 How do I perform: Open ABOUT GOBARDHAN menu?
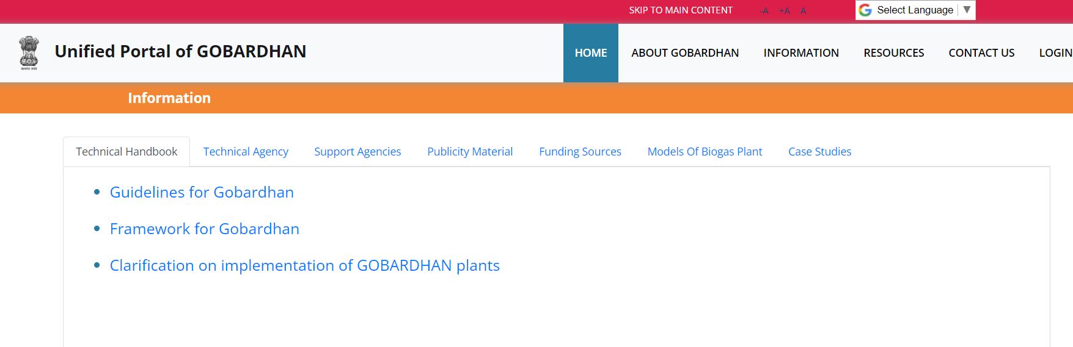(x=685, y=53)
